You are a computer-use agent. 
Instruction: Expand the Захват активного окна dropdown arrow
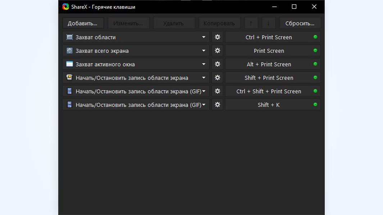point(204,64)
